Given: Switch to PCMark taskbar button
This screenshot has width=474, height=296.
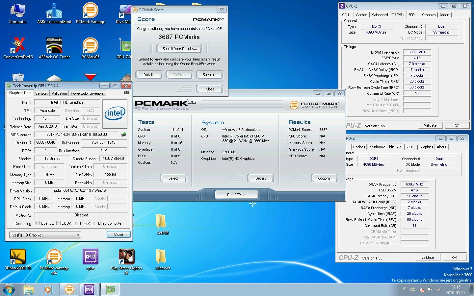Looking at the screenshot, I should point(69,289).
